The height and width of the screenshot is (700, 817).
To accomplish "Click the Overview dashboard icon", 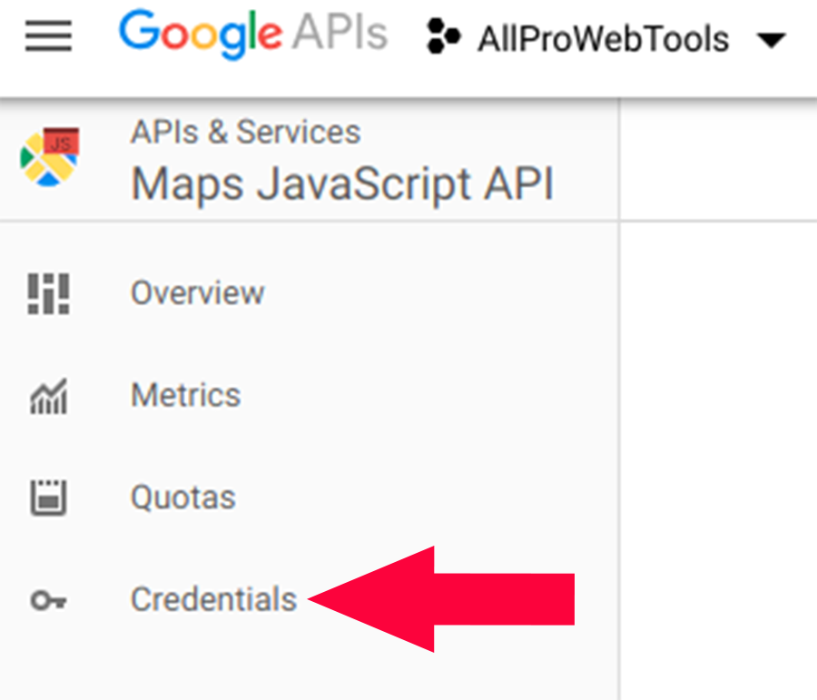I will [x=48, y=293].
